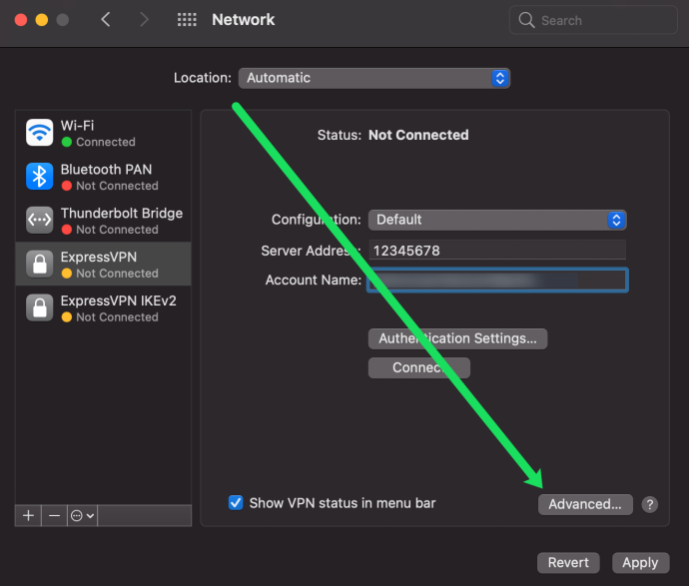Screen dimensions: 689x586
Task: Open the Location dropdown set to Automatic
Action: [374, 78]
